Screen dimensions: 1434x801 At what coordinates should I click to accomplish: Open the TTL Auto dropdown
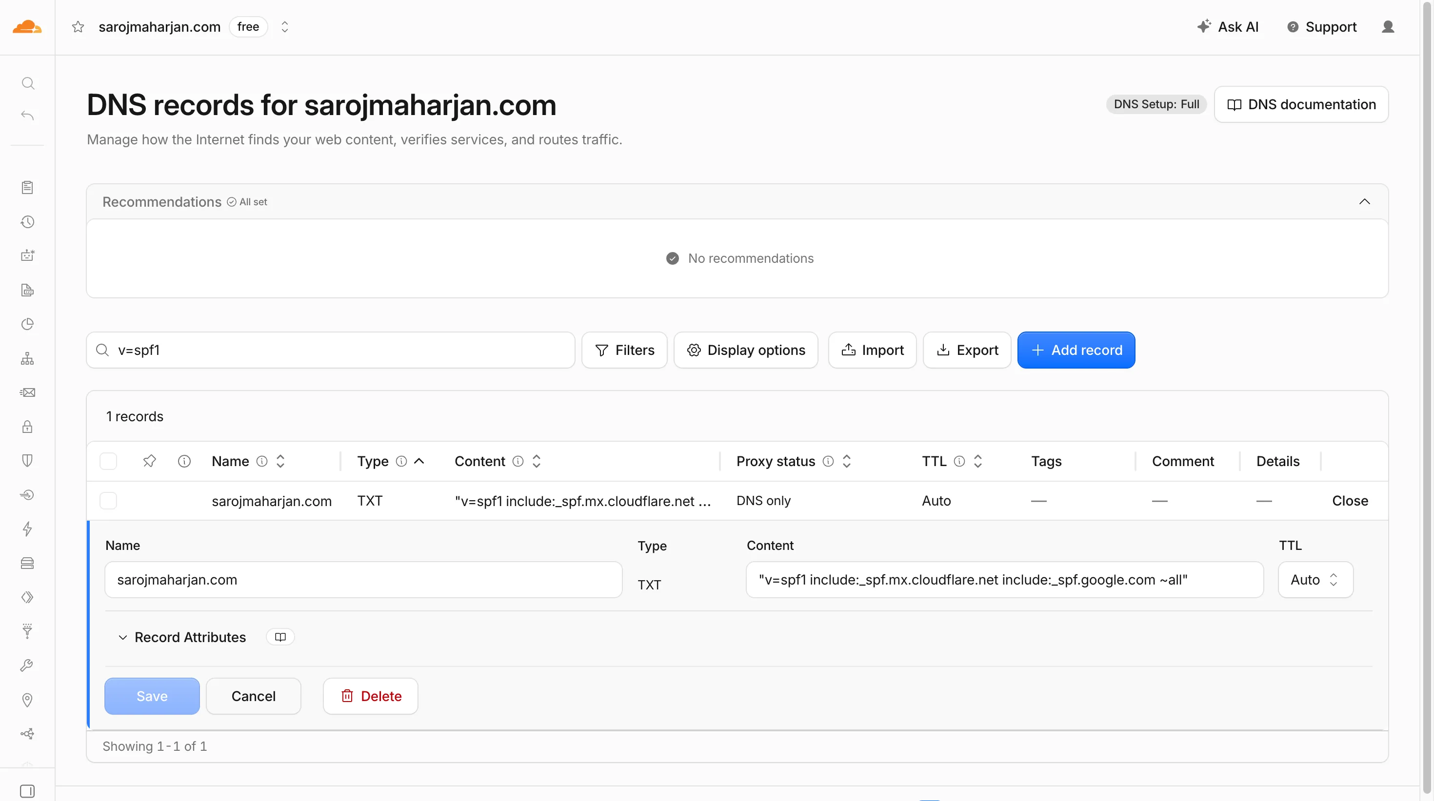coord(1315,580)
